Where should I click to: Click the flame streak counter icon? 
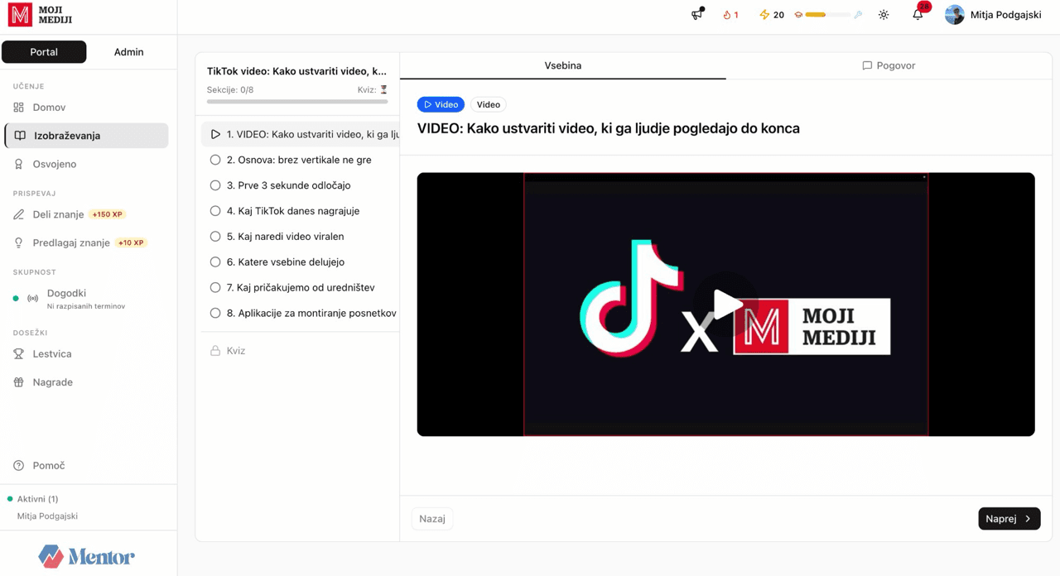coord(727,15)
